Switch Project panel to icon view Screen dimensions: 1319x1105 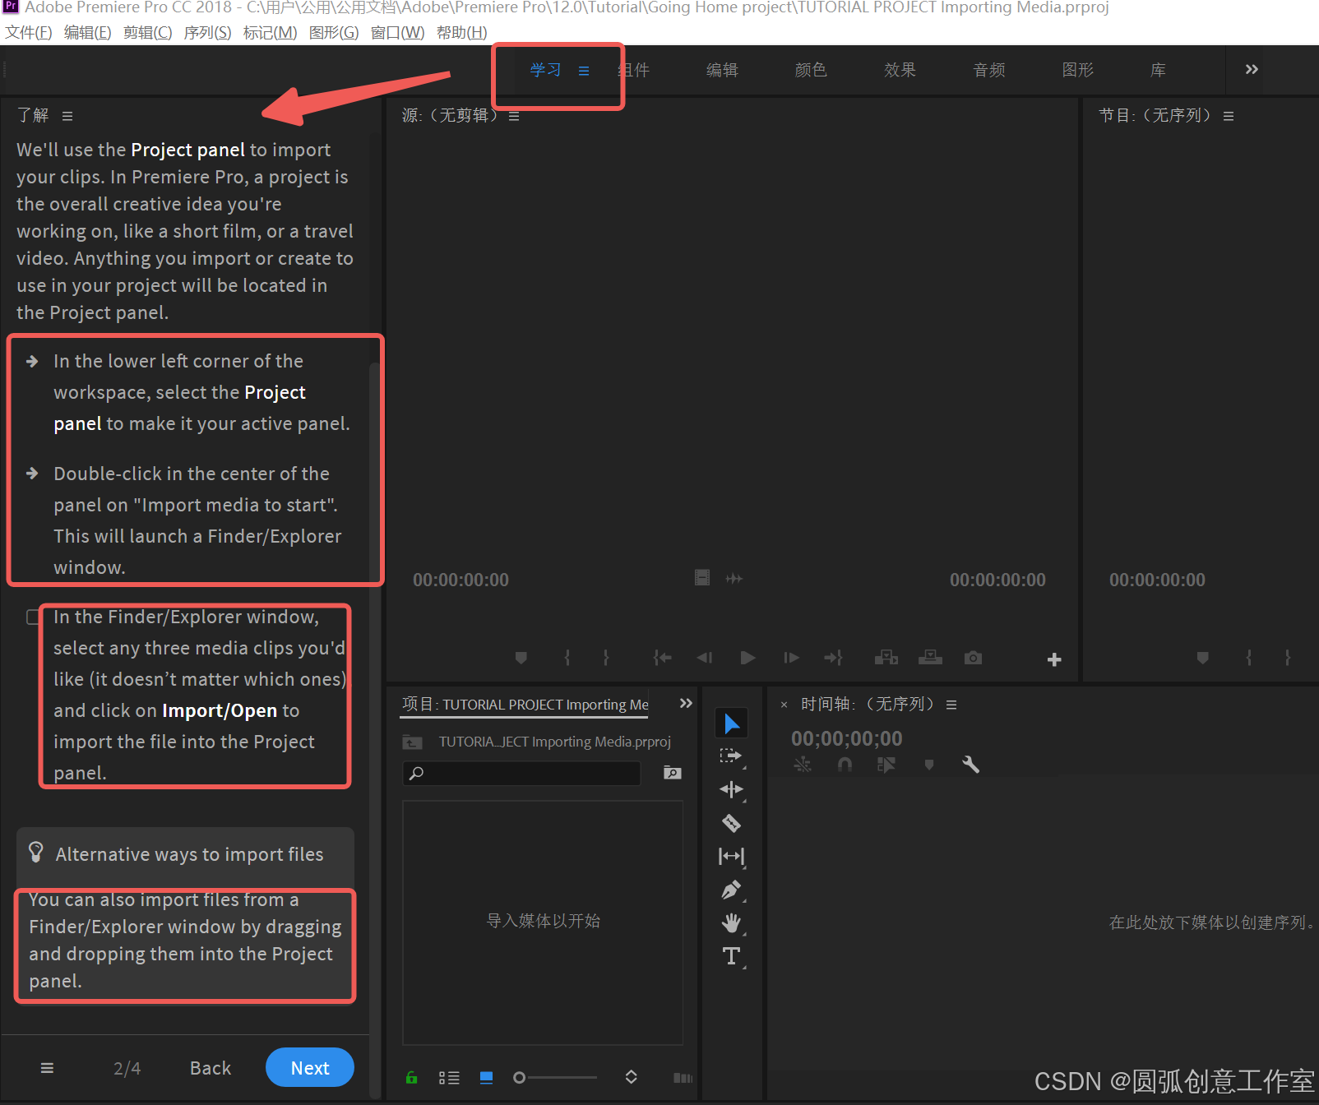tap(487, 1078)
